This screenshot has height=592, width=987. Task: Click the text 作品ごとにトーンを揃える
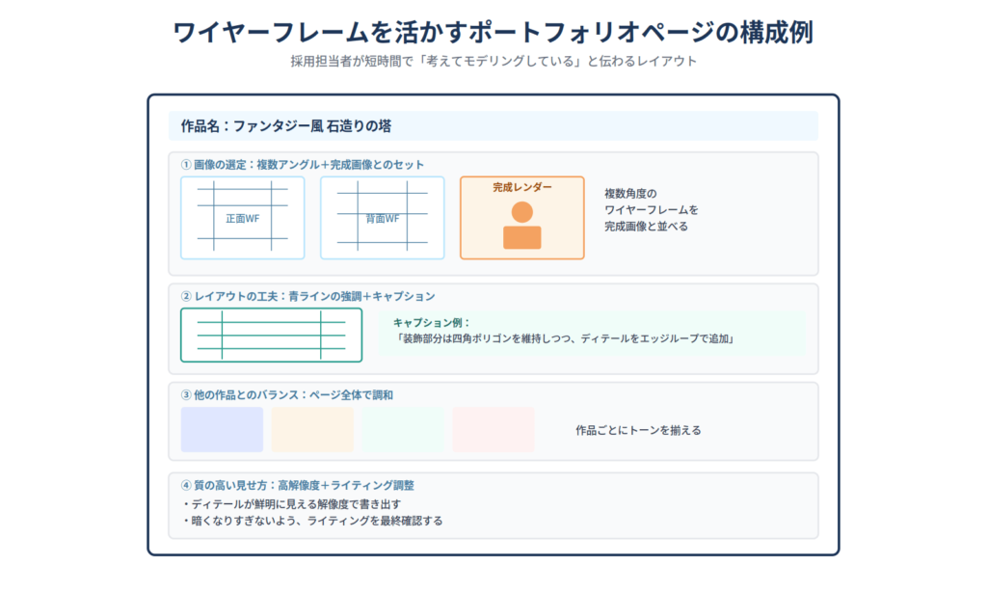[x=638, y=430]
